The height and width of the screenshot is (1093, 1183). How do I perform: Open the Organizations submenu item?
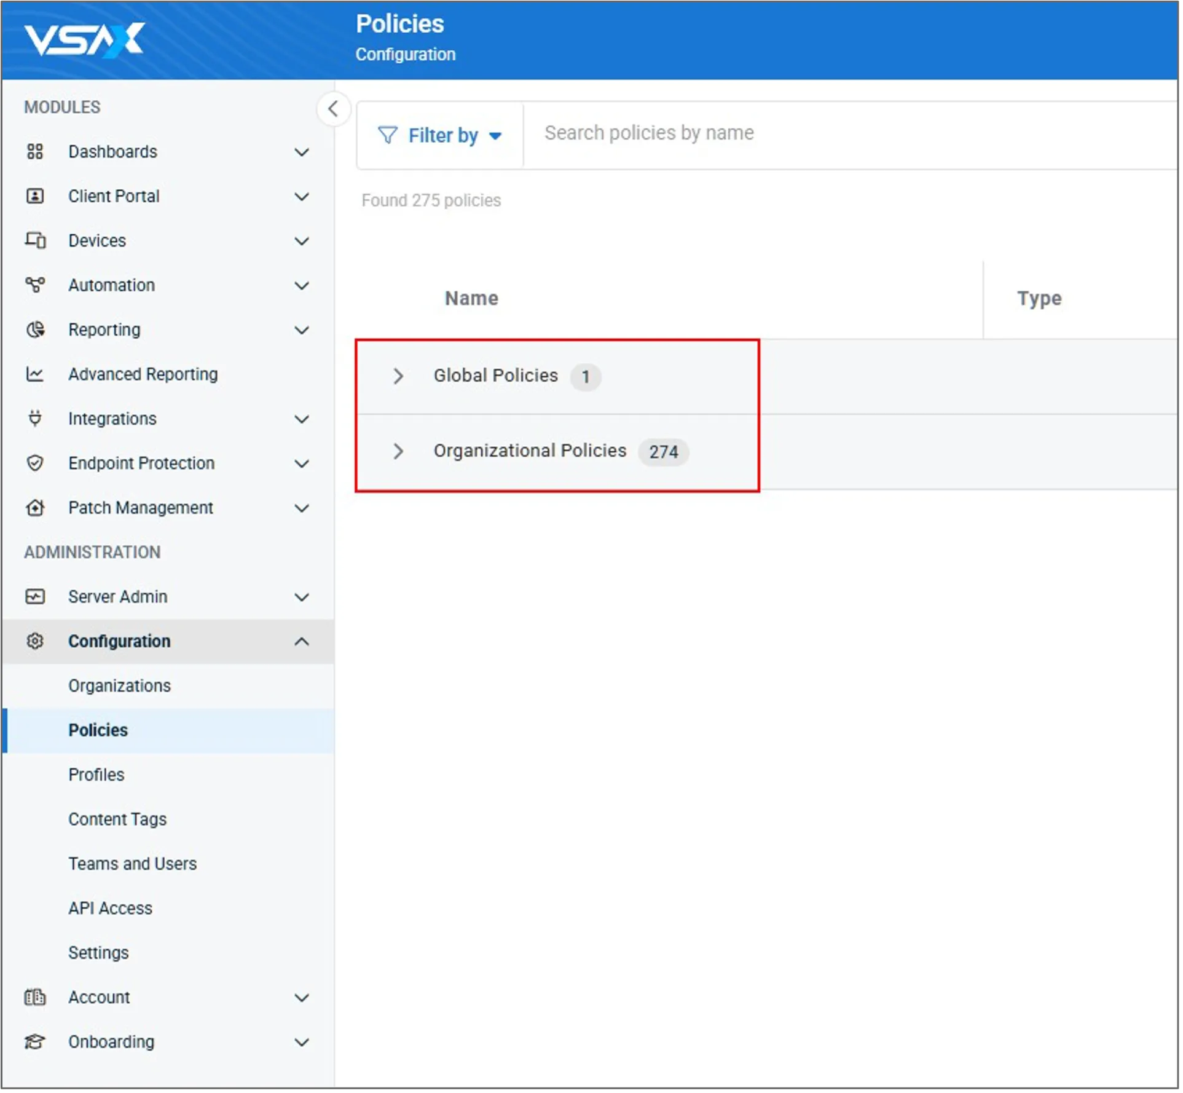pyautogui.click(x=119, y=685)
